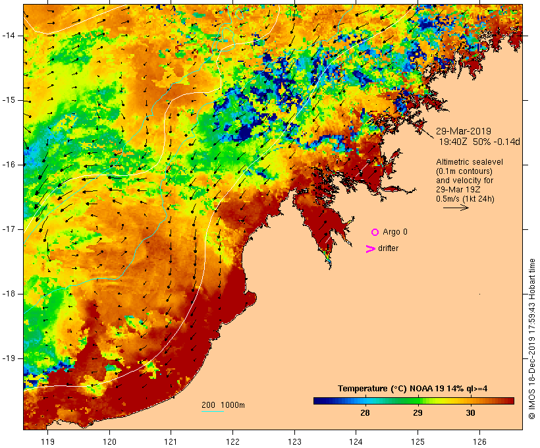The image size is (540, 448).
Task: Click the 'Temperature (°C) NOAA 19' title
Action: tap(391, 389)
